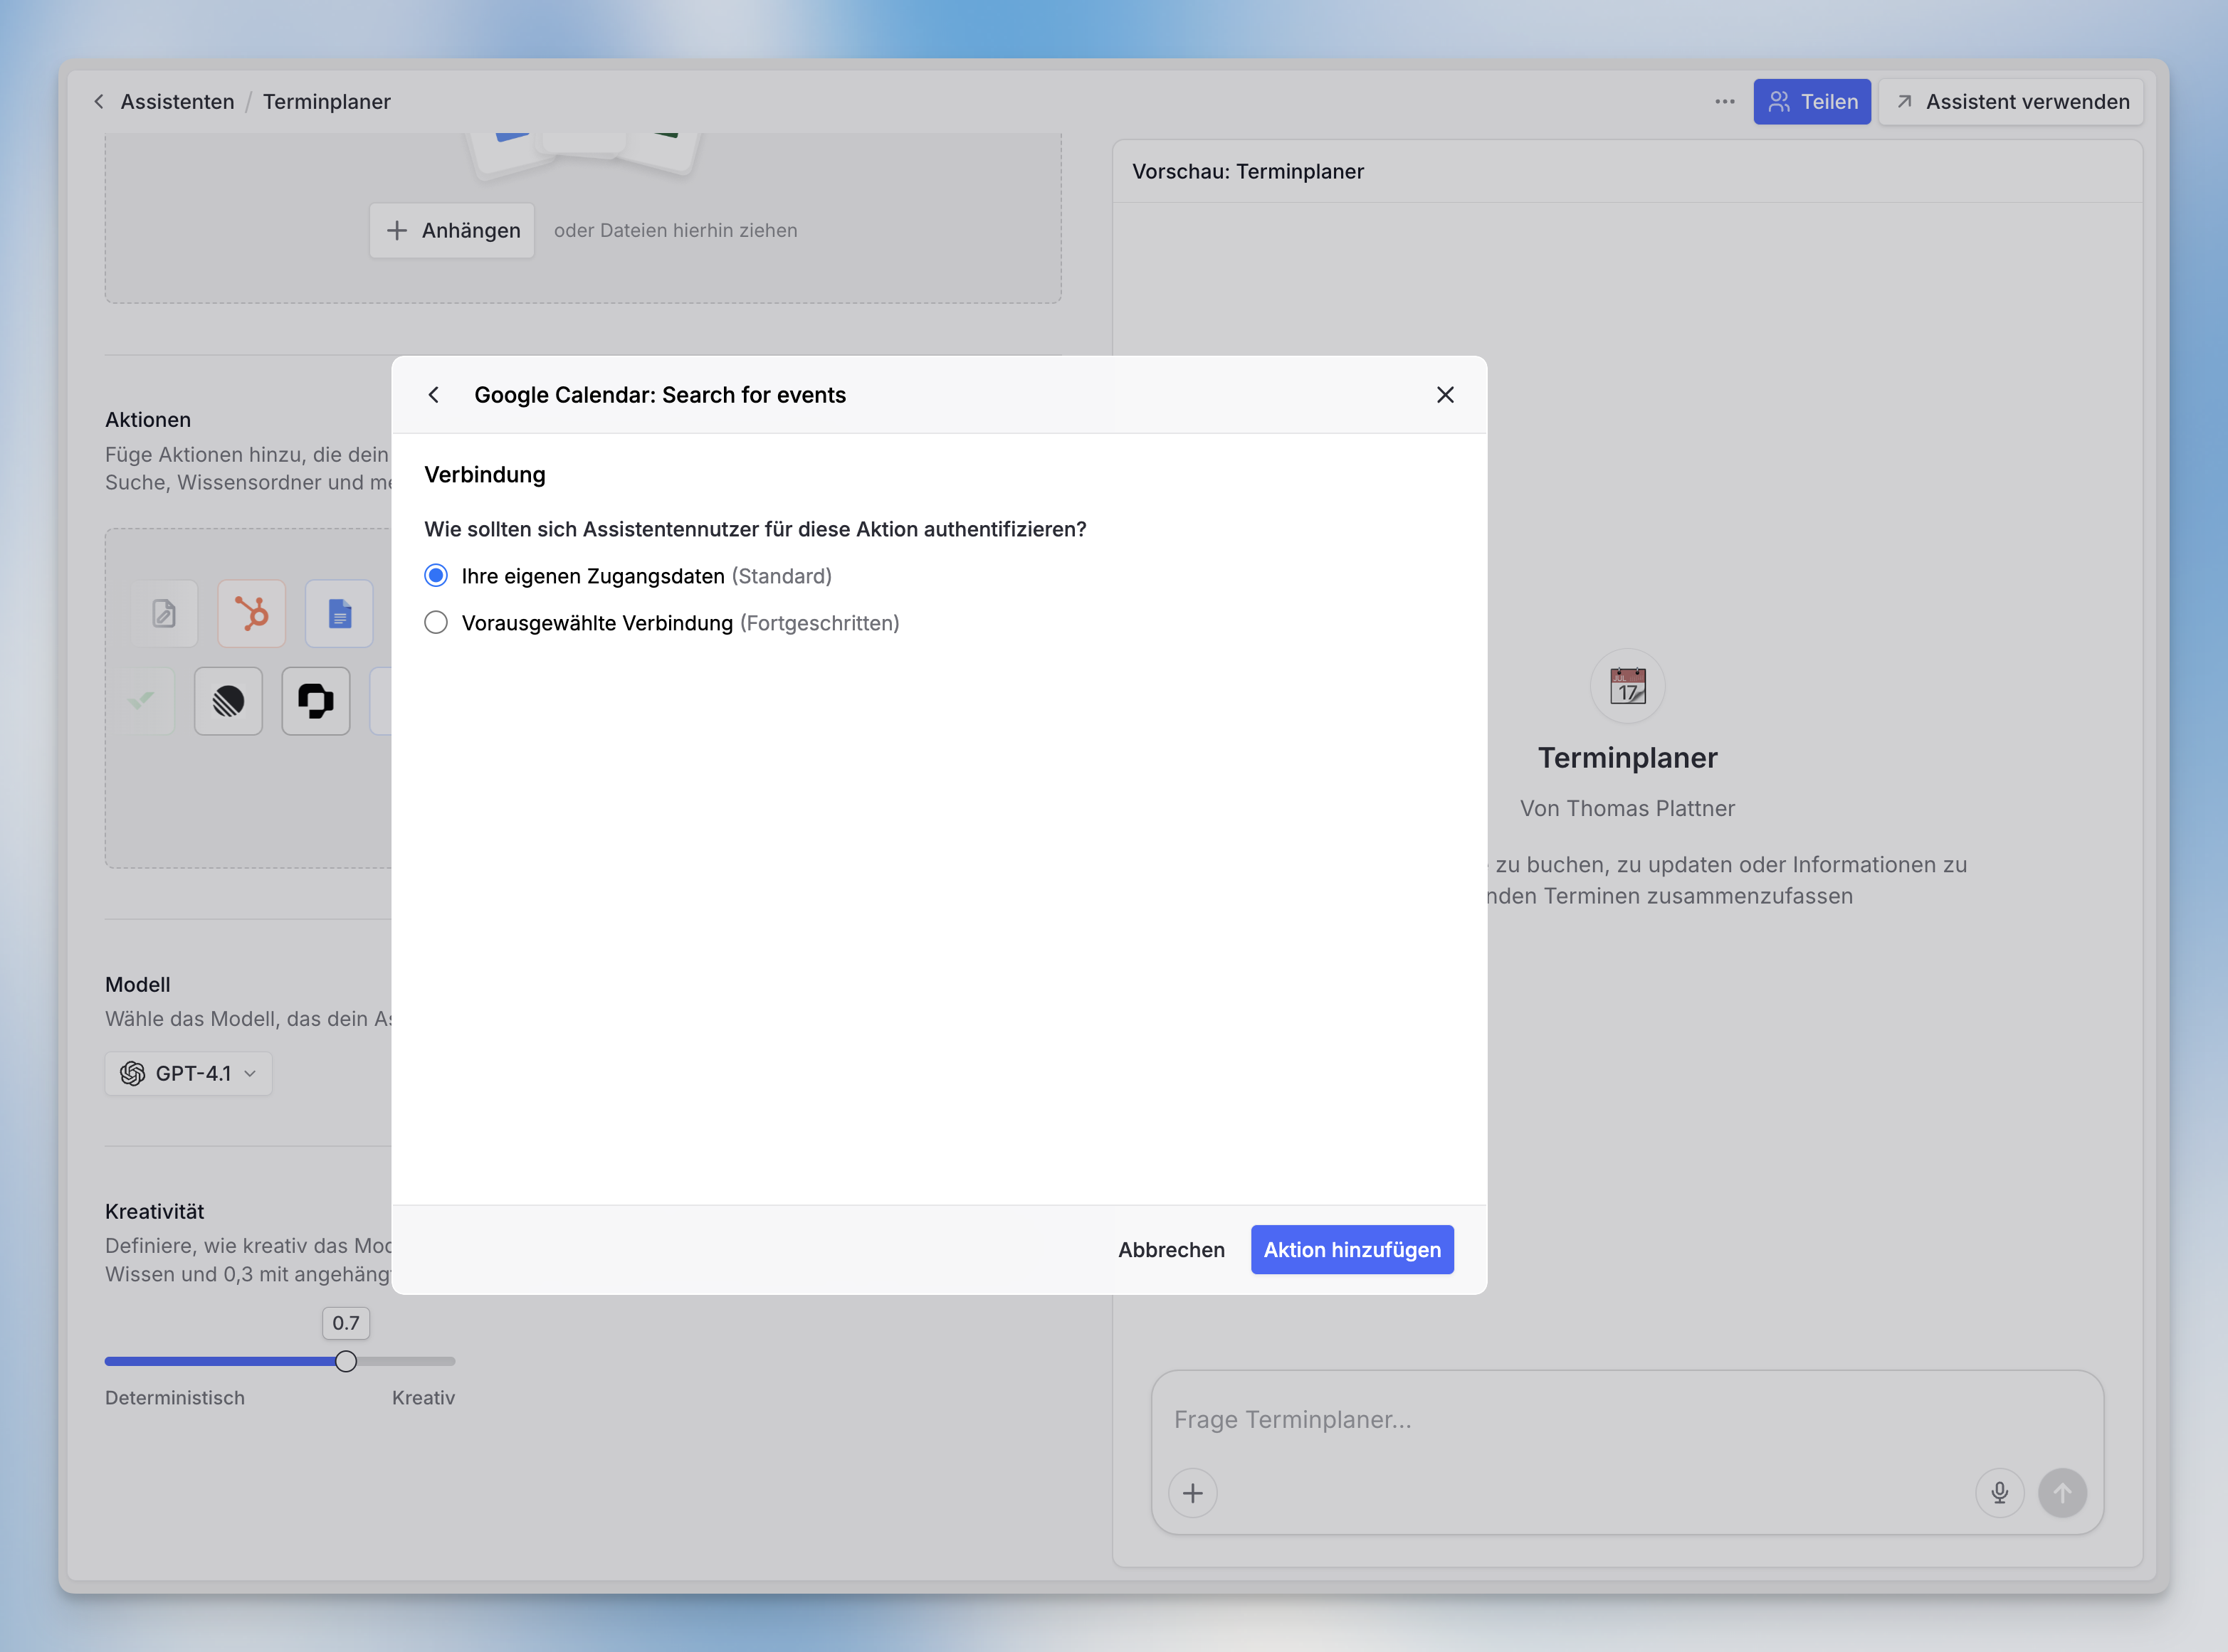Click the plus icon in chat input
Image resolution: width=2228 pixels, height=1652 pixels.
point(1192,1493)
